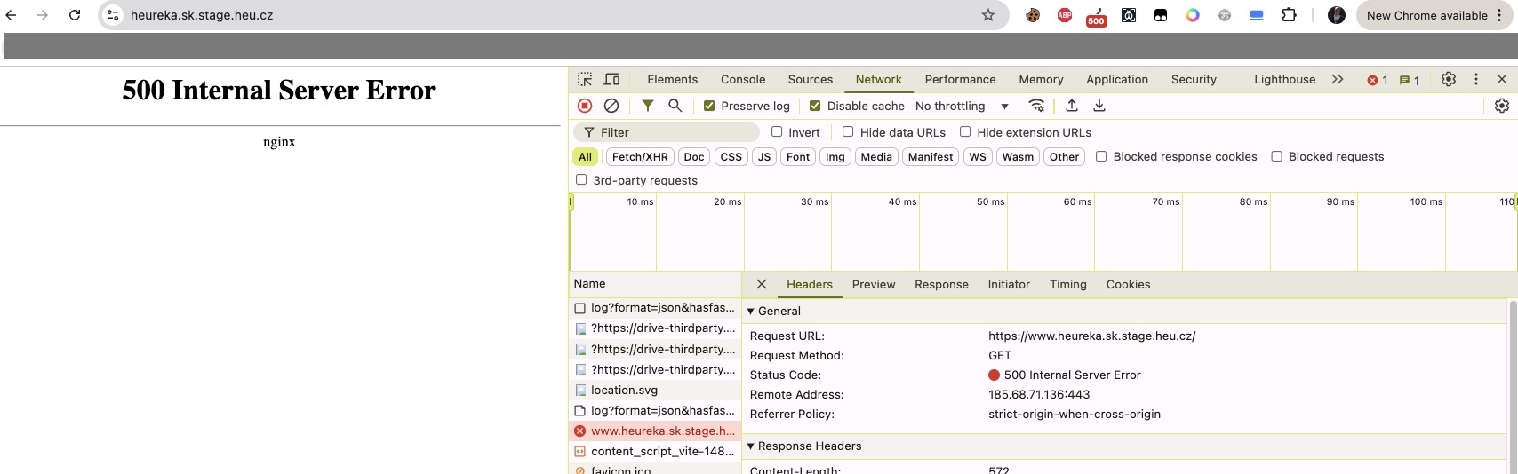Open the No throttling dropdown
Image resolution: width=1518 pixels, height=474 pixels.
click(x=963, y=106)
